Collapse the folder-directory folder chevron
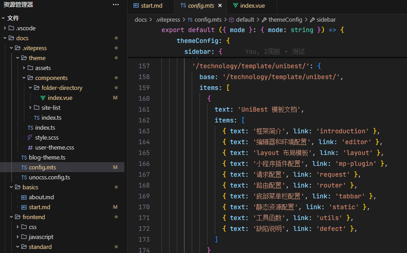 [x=30, y=88]
